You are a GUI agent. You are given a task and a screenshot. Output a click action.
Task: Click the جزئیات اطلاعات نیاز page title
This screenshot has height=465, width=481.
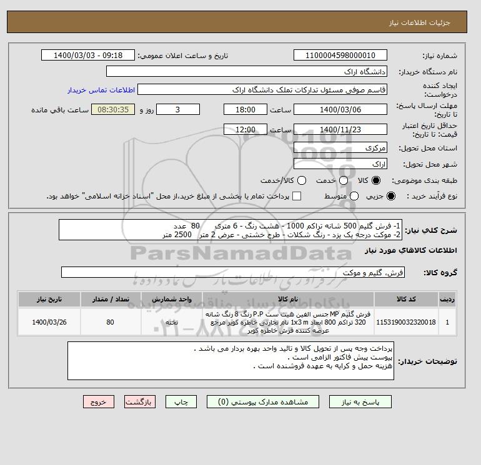(x=419, y=22)
